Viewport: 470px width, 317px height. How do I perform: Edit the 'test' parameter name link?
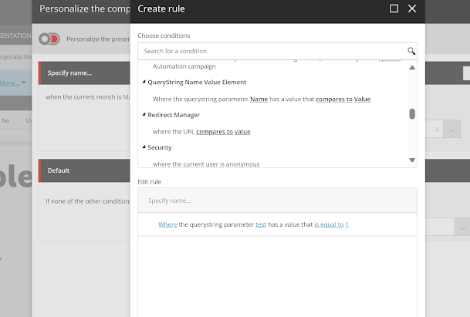[261, 224]
